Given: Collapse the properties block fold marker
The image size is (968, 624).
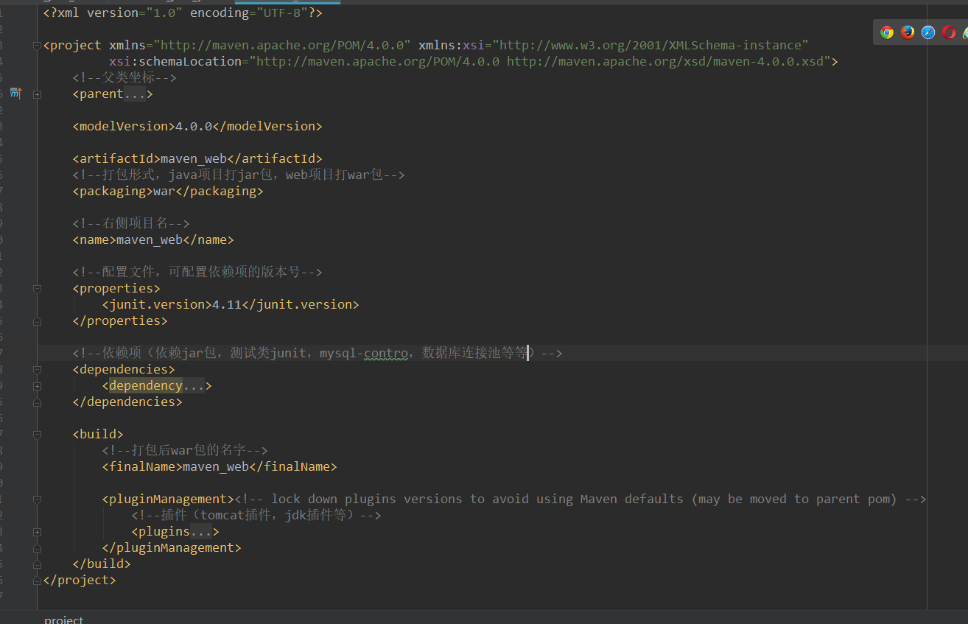Looking at the screenshot, I should 37,289.
